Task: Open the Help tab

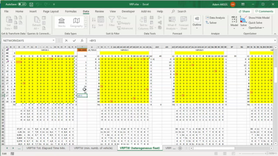Action: pyautogui.click(x=160, y=11)
